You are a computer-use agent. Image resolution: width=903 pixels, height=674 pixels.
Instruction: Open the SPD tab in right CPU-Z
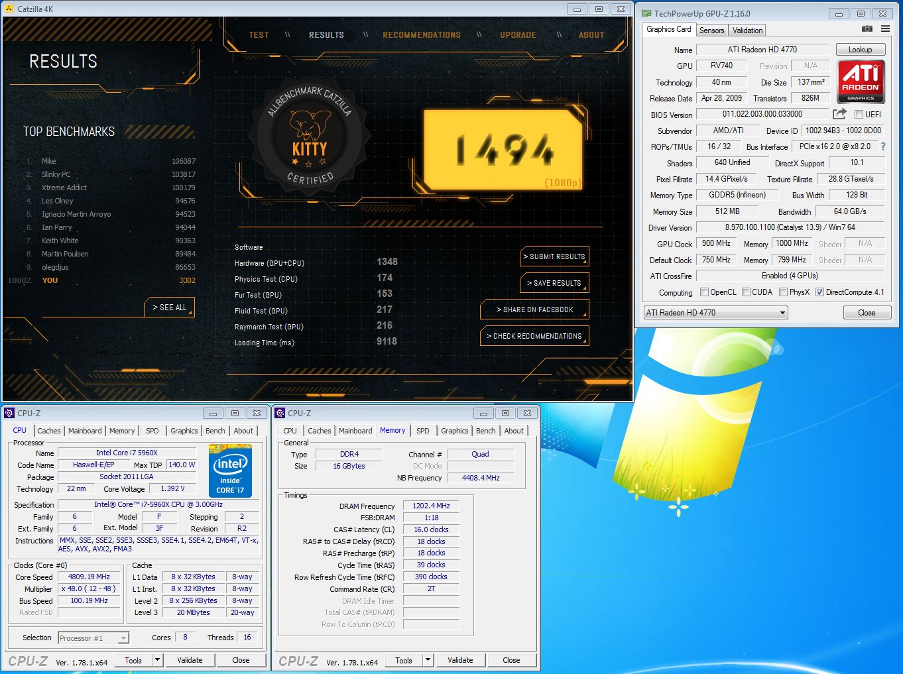click(x=422, y=431)
